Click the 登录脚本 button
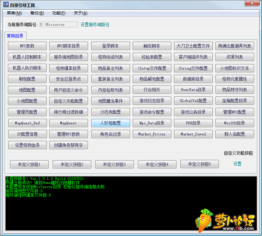Screen dimensions: 262x236 pos(110,46)
